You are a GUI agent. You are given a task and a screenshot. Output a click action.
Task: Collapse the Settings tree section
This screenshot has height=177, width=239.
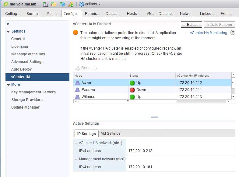9,32
